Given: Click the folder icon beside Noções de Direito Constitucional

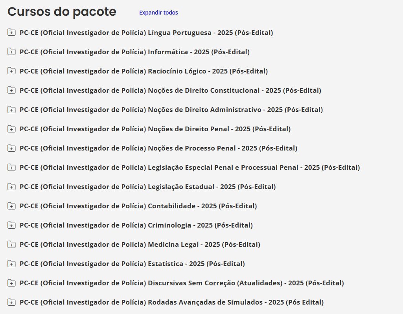Looking at the screenshot, I should click(x=11, y=90).
